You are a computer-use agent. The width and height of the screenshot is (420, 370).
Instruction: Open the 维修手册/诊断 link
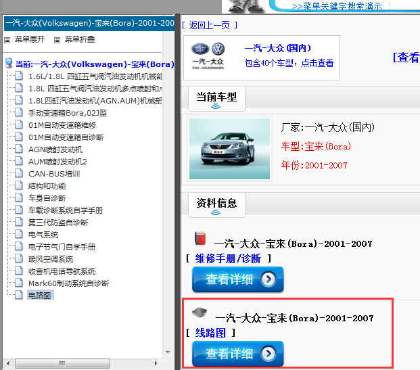point(228,258)
